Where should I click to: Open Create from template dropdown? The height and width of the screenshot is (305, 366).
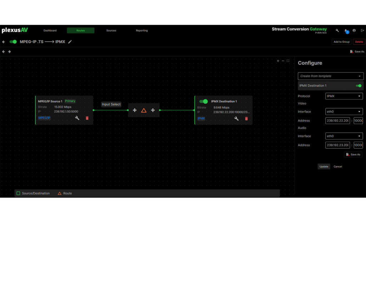click(x=331, y=76)
